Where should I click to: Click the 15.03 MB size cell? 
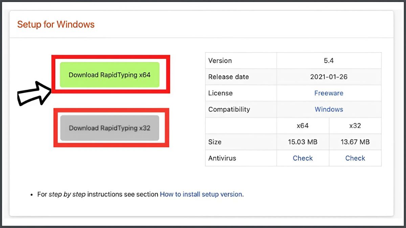pos(303,142)
